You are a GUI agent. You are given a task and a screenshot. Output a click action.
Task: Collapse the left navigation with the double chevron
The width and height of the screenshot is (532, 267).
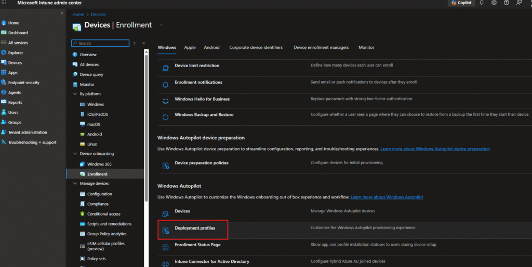62,13
